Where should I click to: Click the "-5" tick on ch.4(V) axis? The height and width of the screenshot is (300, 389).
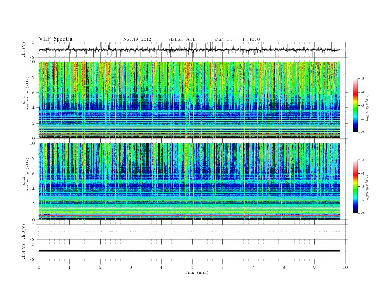pyautogui.click(x=33, y=259)
